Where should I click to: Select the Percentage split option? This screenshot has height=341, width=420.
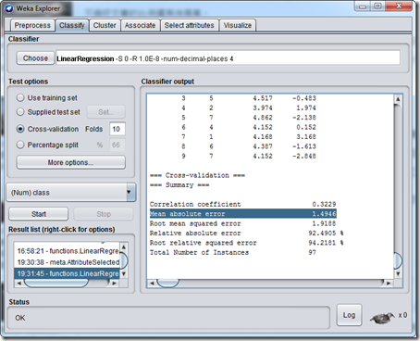(20, 145)
